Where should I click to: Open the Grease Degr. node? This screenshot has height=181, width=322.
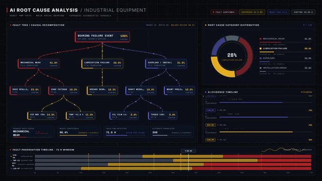pos(102,90)
